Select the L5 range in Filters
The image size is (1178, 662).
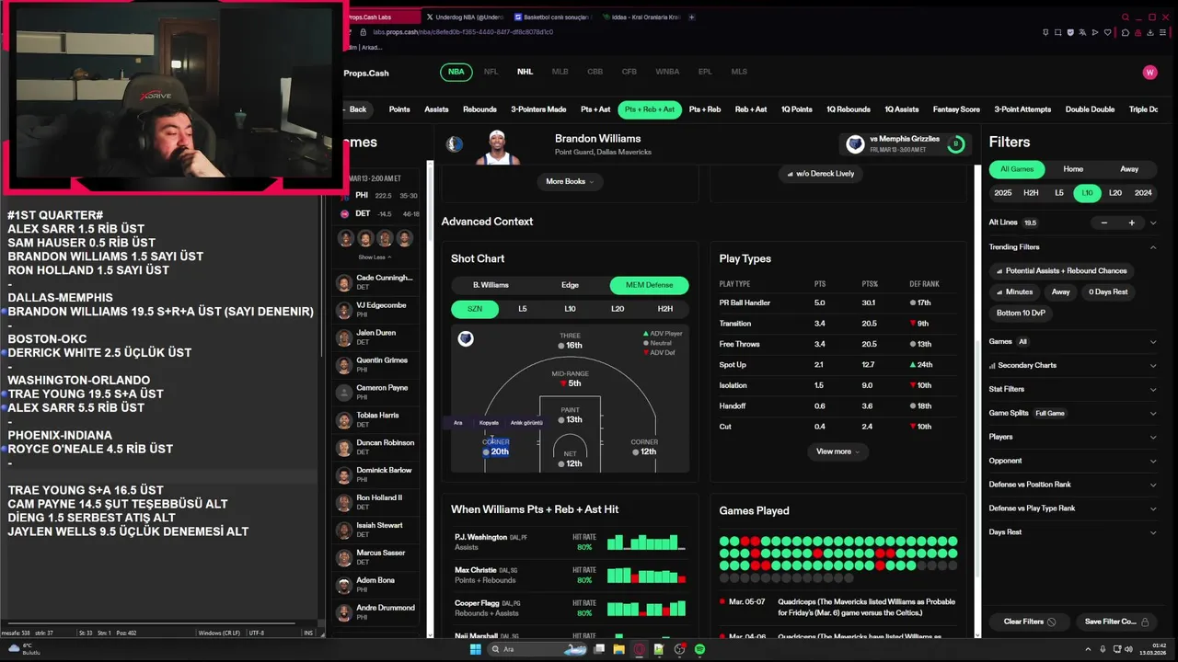1059,193
